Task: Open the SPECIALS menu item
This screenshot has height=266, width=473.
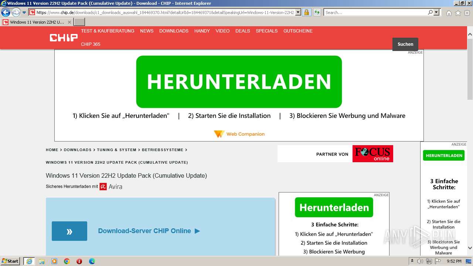Action: pyautogui.click(x=267, y=31)
